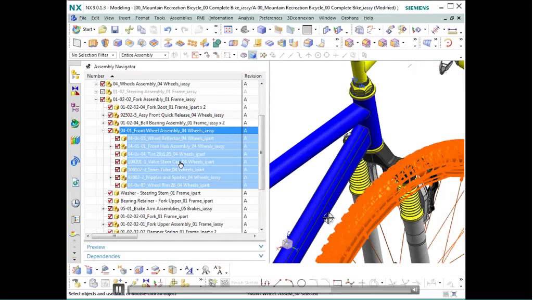Collapse the 04-01_Front Wheel Assembly tree node
Screen dimensions: 533x300
point(103,131)
